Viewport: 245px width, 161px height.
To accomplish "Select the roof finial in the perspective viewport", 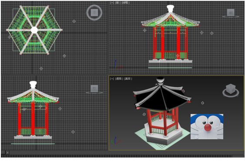I will (160, 80).
